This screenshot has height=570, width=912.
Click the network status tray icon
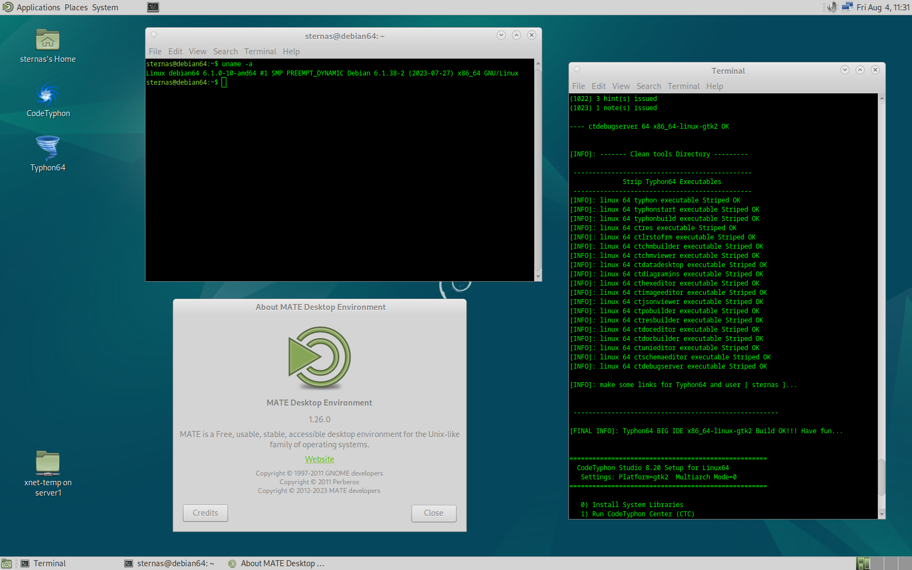(x=847, y=7)
